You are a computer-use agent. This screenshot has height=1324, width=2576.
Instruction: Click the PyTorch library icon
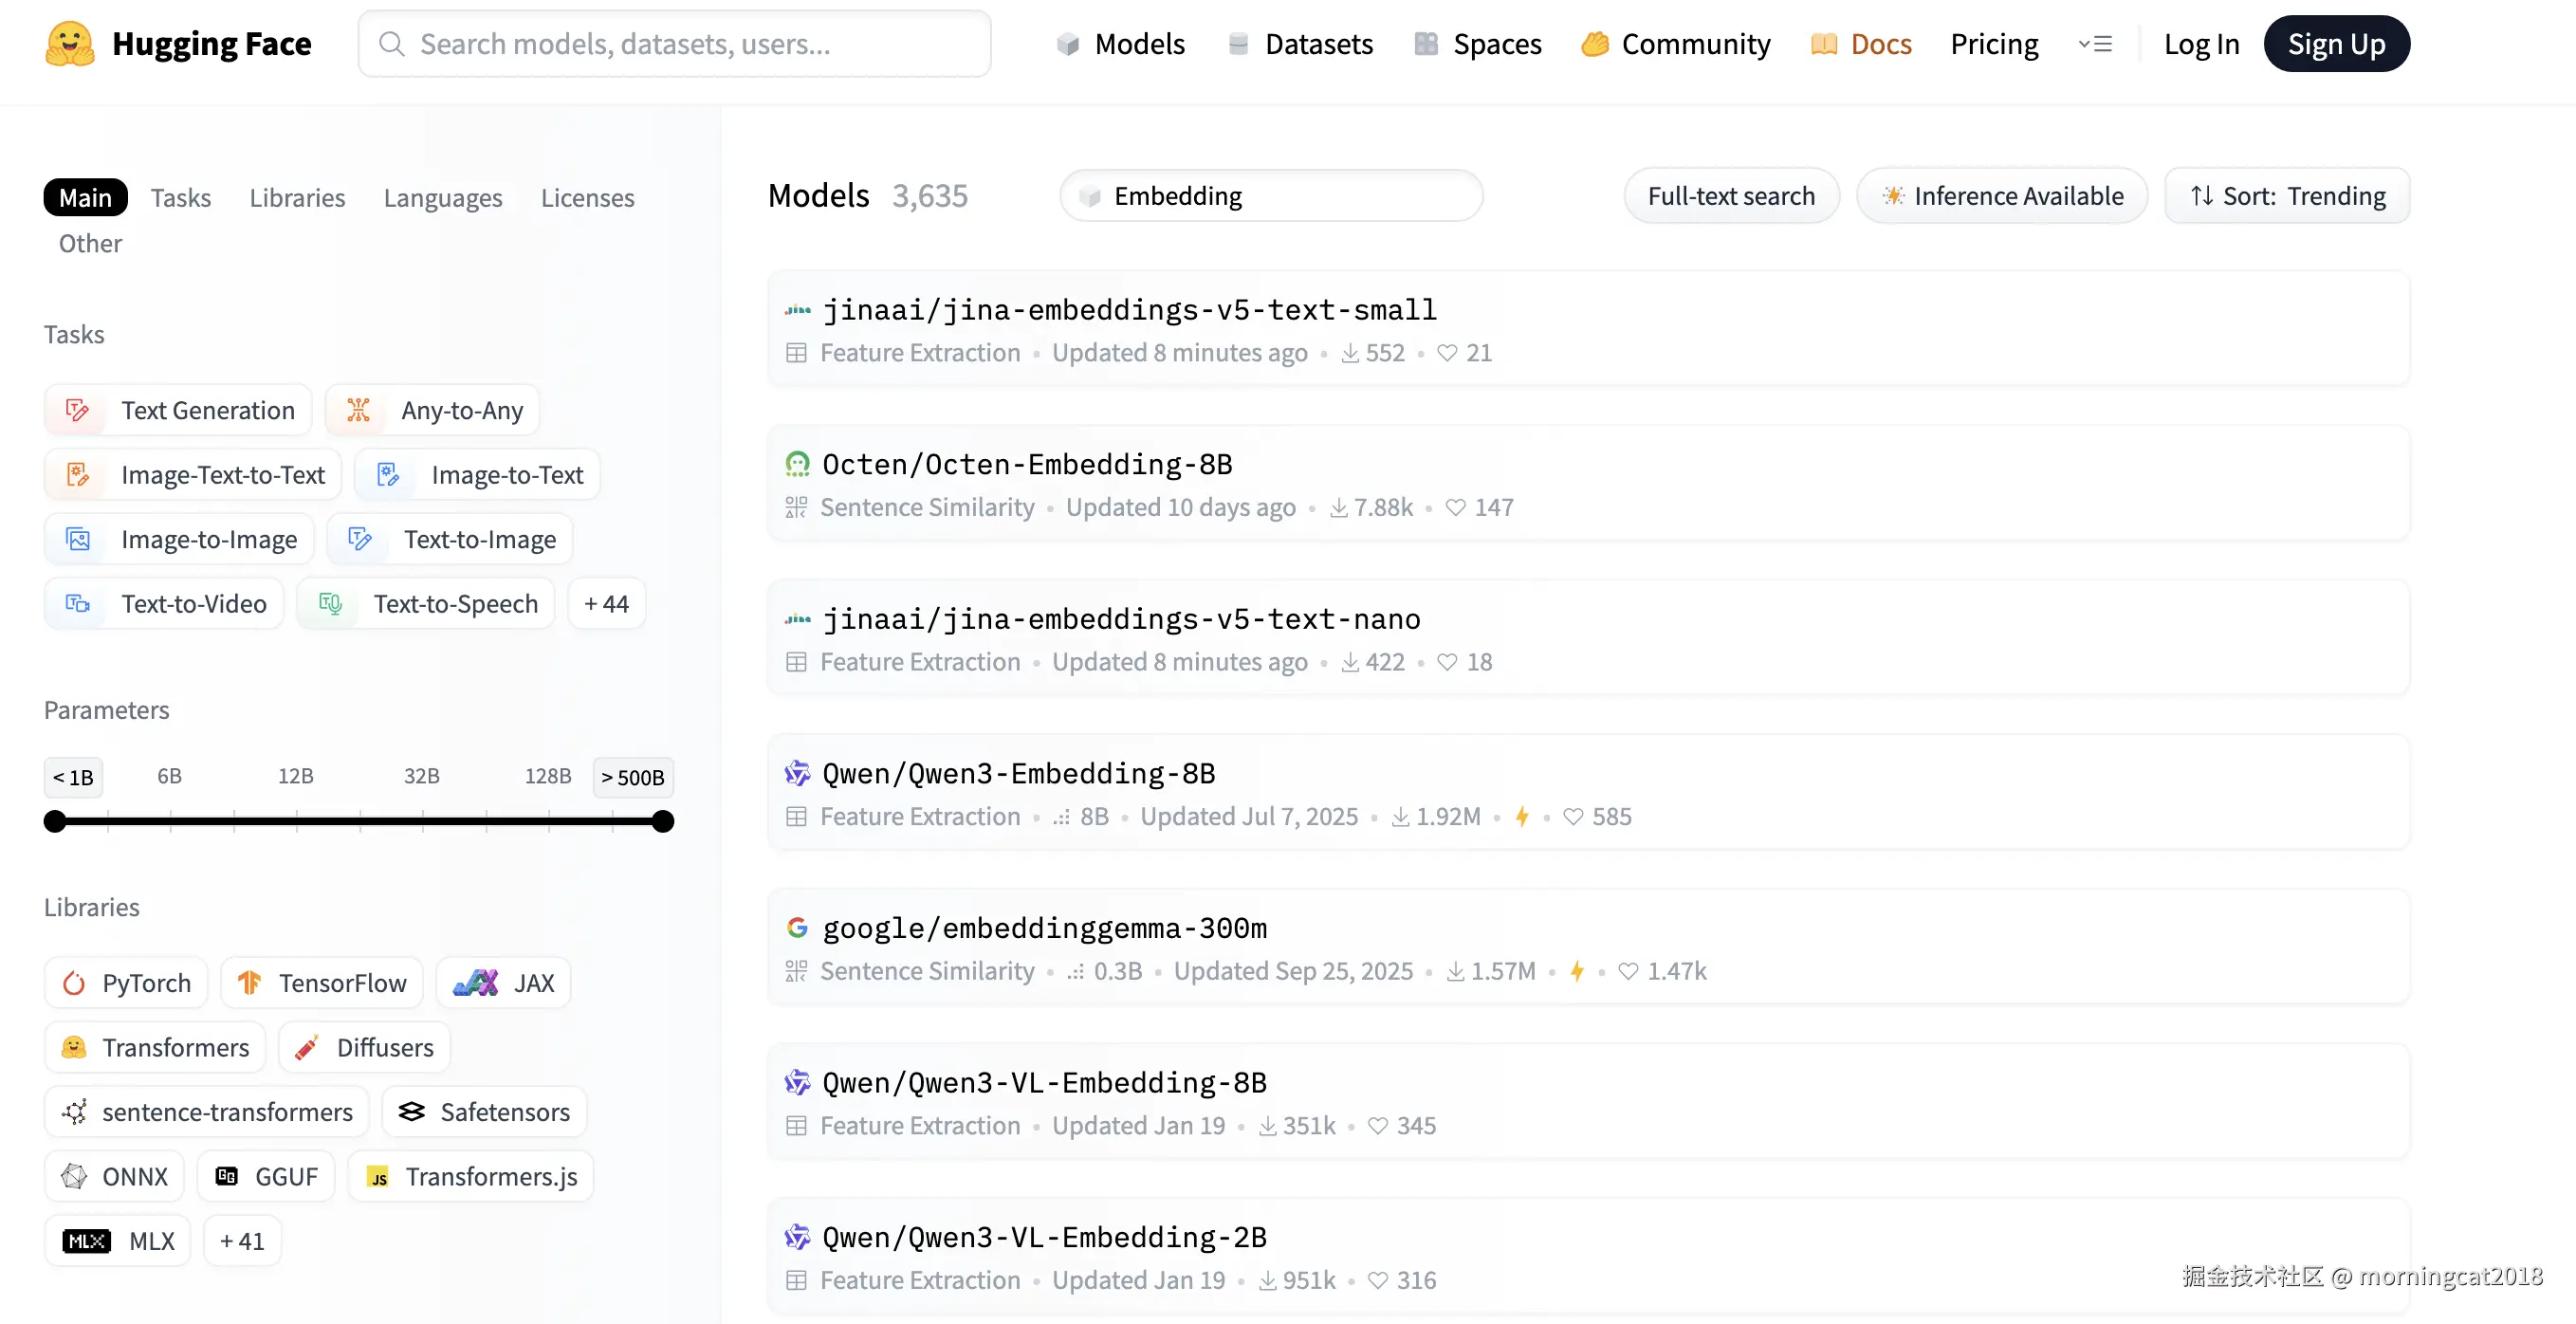coord(74,983)
